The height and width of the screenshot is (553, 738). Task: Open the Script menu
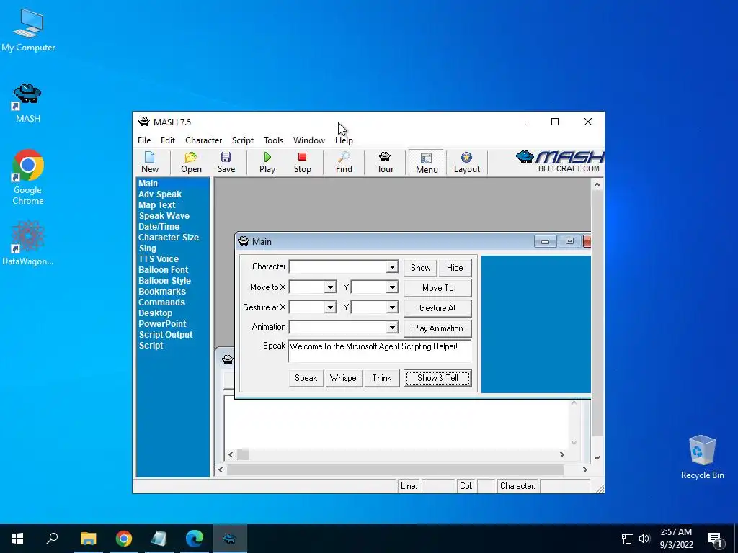tap(242, 140)
